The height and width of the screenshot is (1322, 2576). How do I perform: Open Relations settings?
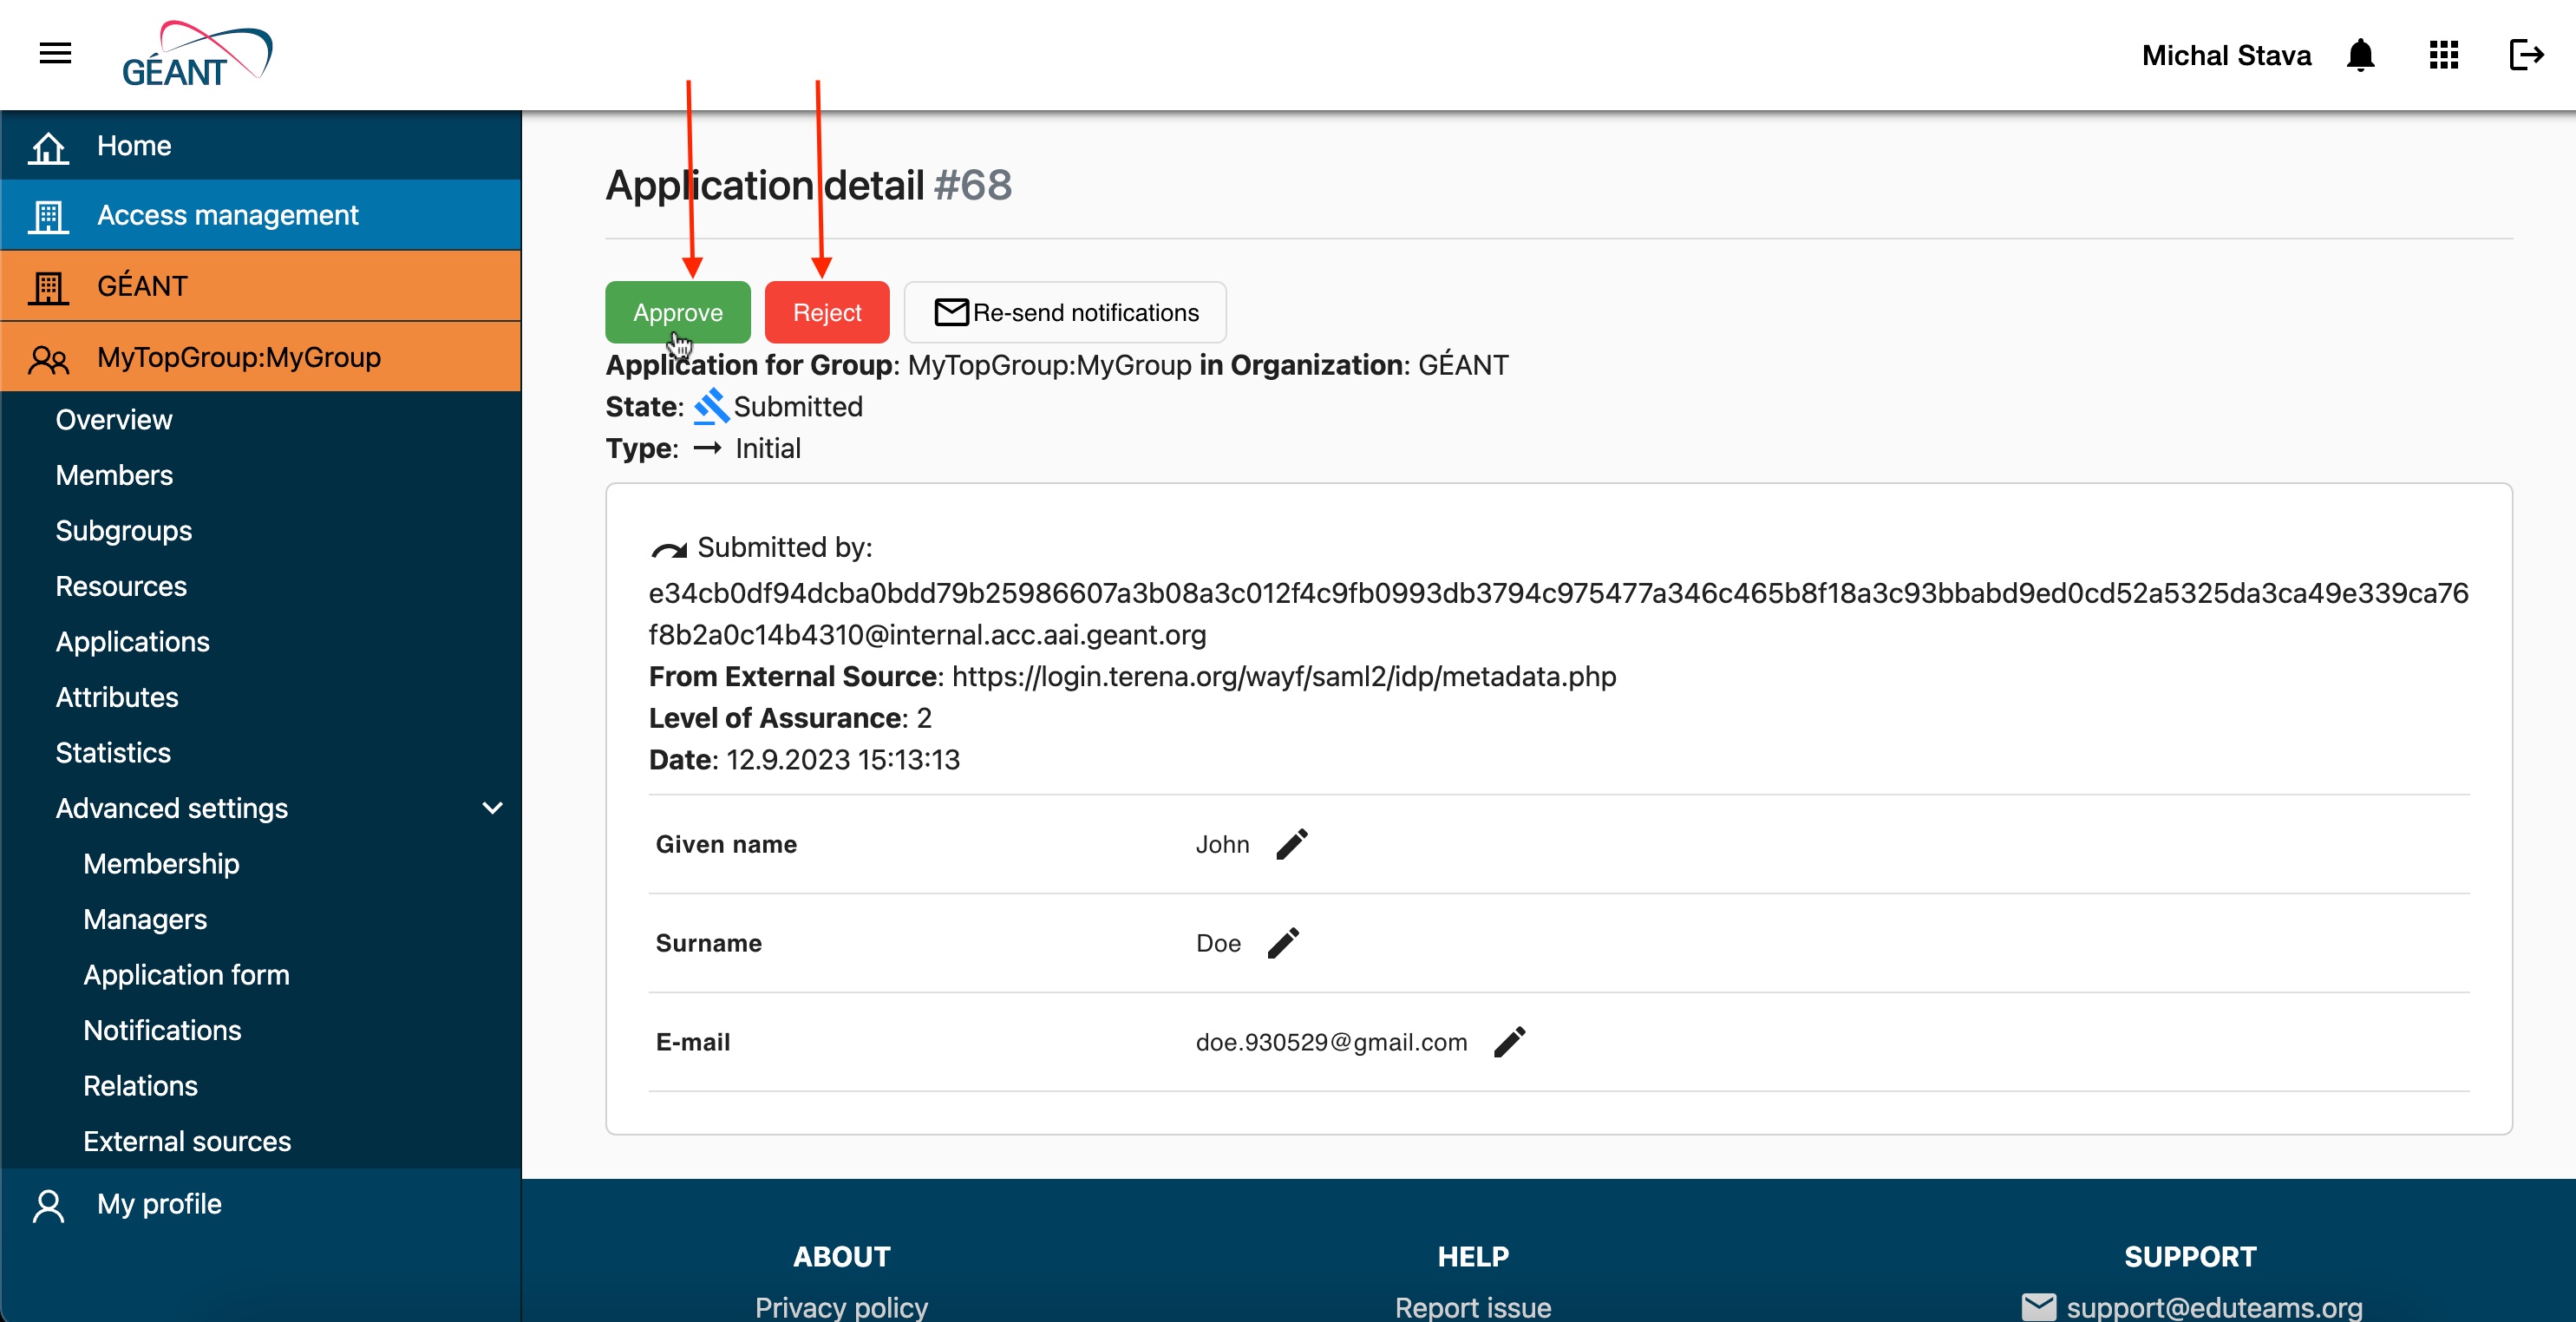coord(140,1086)
